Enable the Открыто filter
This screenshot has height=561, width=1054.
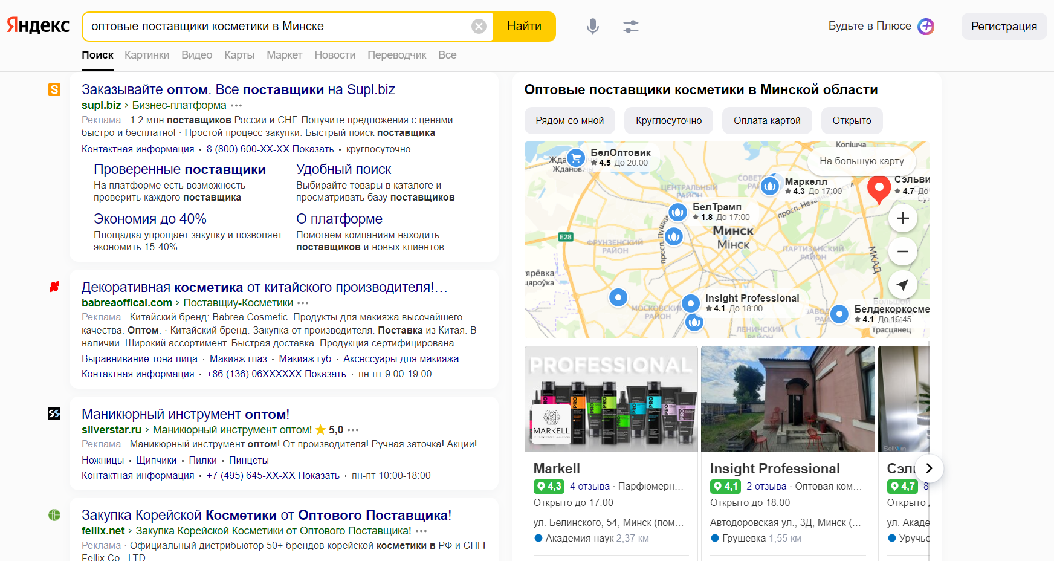852,120
